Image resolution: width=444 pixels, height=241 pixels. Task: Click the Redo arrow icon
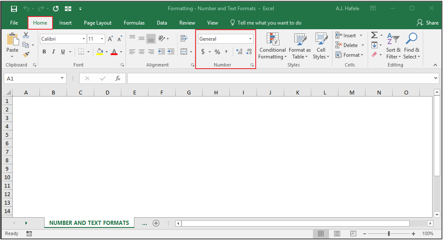coord(41,9)
